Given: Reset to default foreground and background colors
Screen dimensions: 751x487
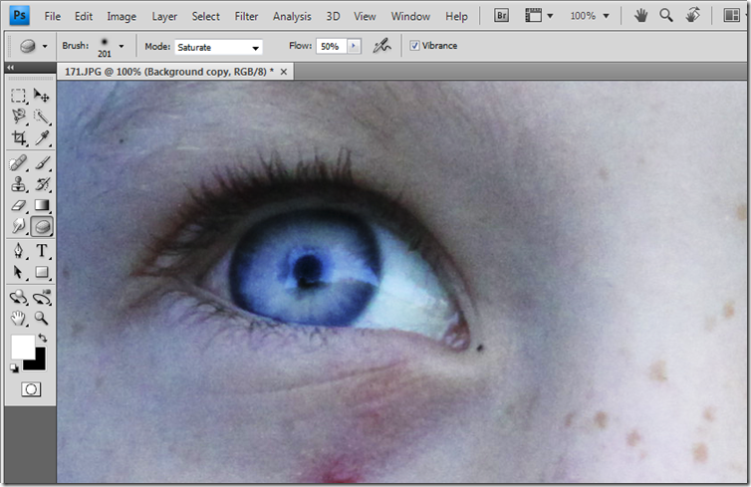Looking at the screenshot, I should [14, 367].
